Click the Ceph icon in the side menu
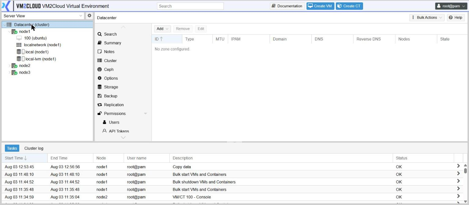This screenshot has height=205, width=469. [x=100, y=69]
